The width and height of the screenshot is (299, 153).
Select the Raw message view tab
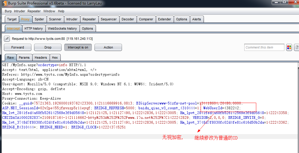click(10, 57)
